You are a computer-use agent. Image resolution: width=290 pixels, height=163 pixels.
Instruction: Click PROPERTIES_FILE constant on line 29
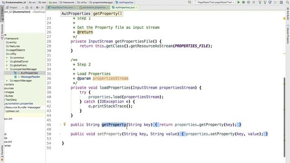point(191,46)
